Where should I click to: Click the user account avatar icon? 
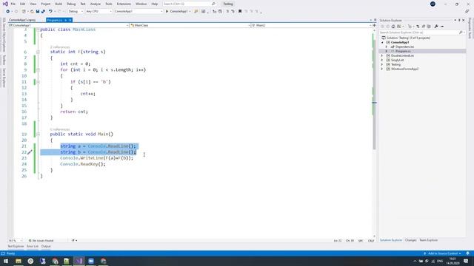pyautogui.click(x=433, y=4)
